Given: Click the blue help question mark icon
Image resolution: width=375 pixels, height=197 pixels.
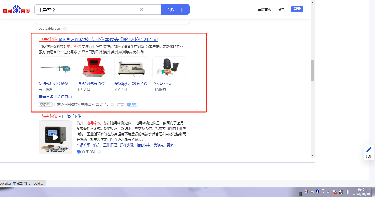Looking at the screenshot, I should (318, 191).
